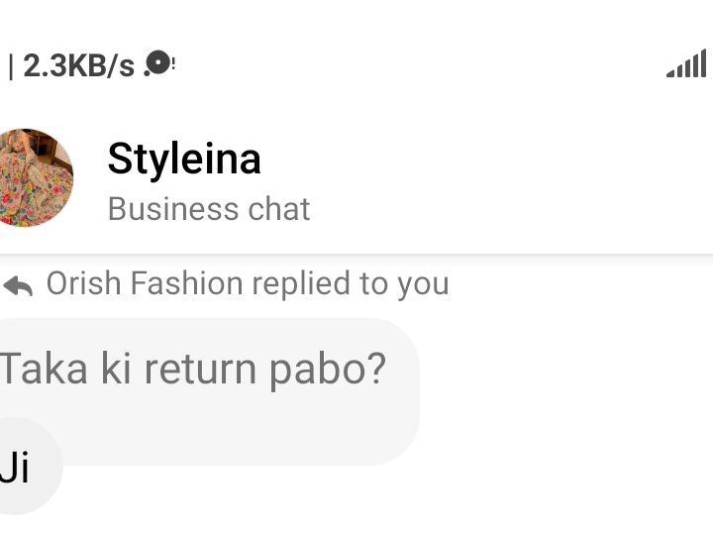The image size is (713, 537).
Task: Tap the Styleina chat name
Action: pos(184,159)
